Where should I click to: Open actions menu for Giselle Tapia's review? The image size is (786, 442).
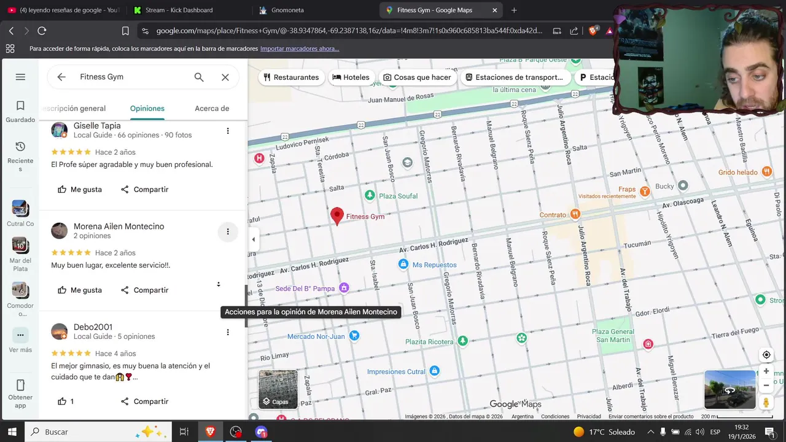(228, 131)
